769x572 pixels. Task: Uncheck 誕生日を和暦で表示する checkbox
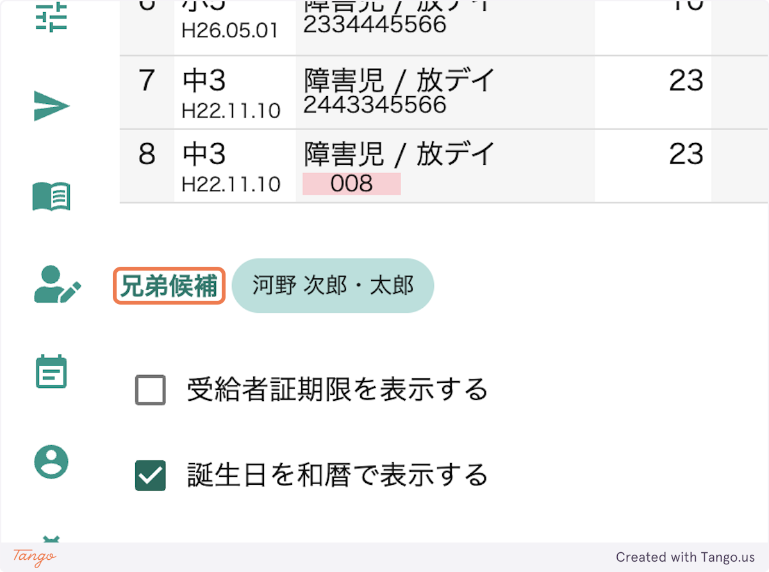pyautogui.click(x=151, y=476)
